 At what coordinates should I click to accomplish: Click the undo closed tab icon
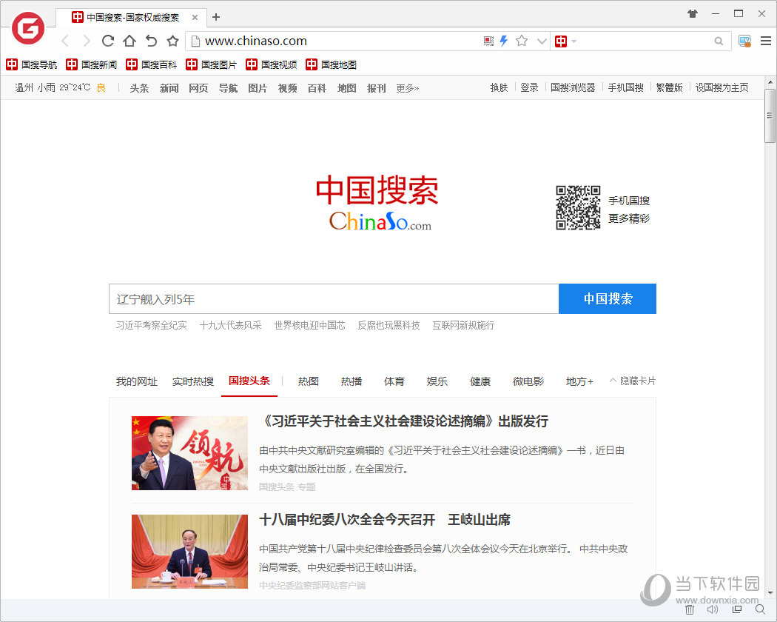(151, 41)
